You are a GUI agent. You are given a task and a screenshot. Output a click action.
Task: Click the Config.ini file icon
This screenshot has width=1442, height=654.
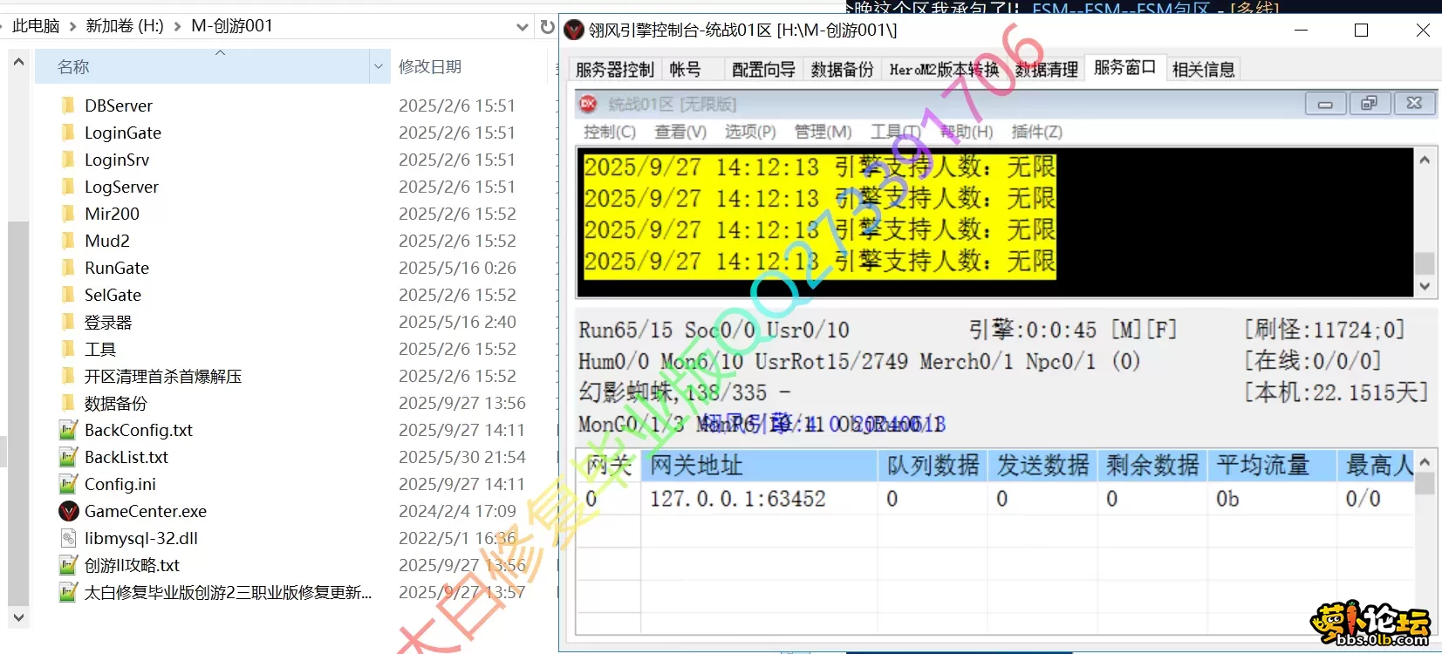pyautogui.click(x=68, y=484)
